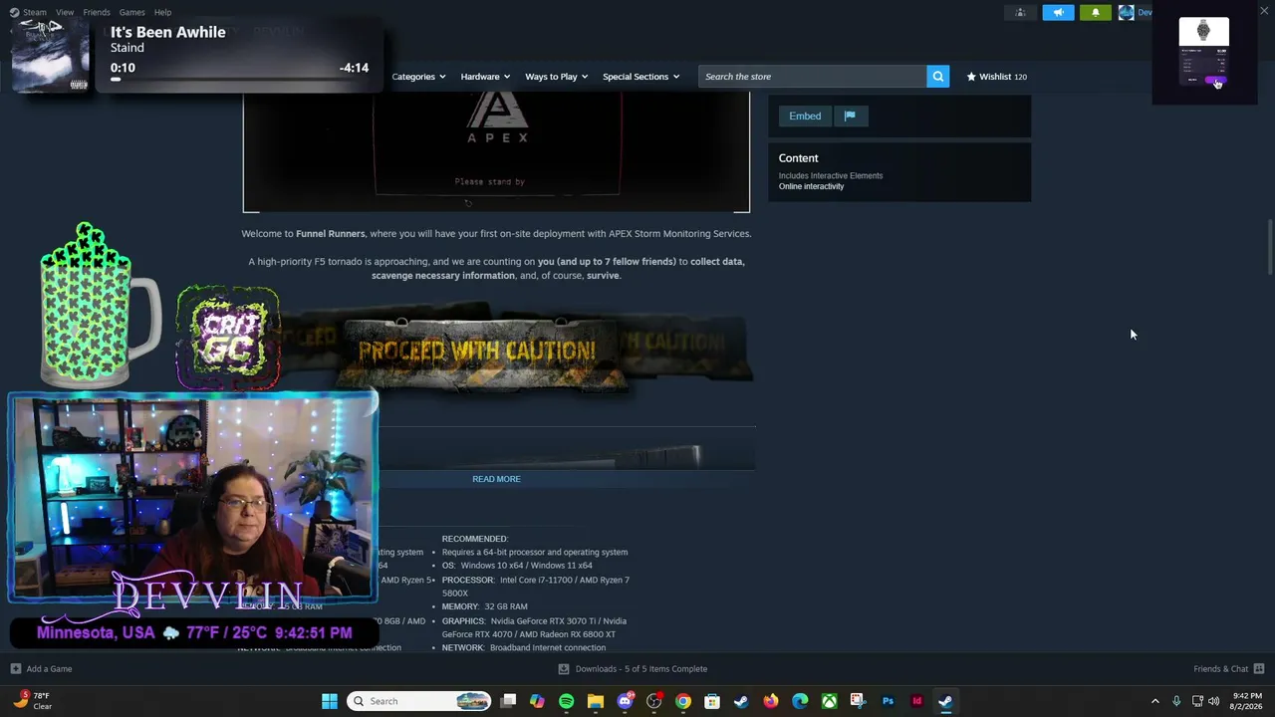Open Steam notifications bell
The image size is (1275, 717).
point(1096,12)
